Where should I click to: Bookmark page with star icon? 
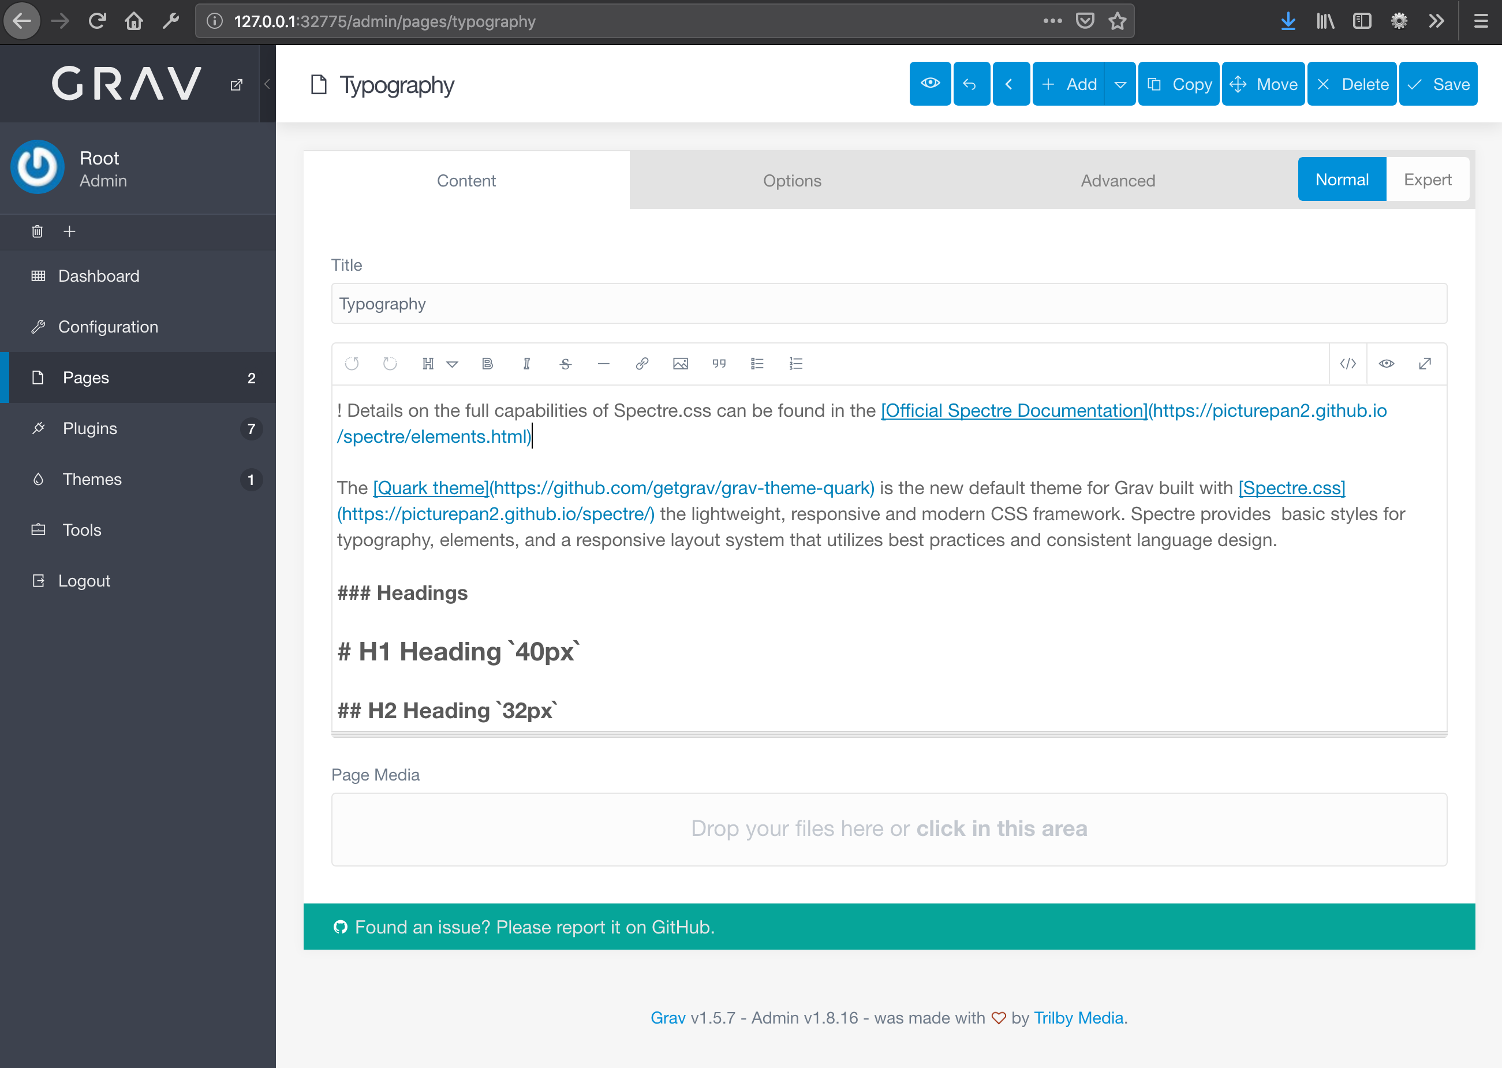[1118, 21]
